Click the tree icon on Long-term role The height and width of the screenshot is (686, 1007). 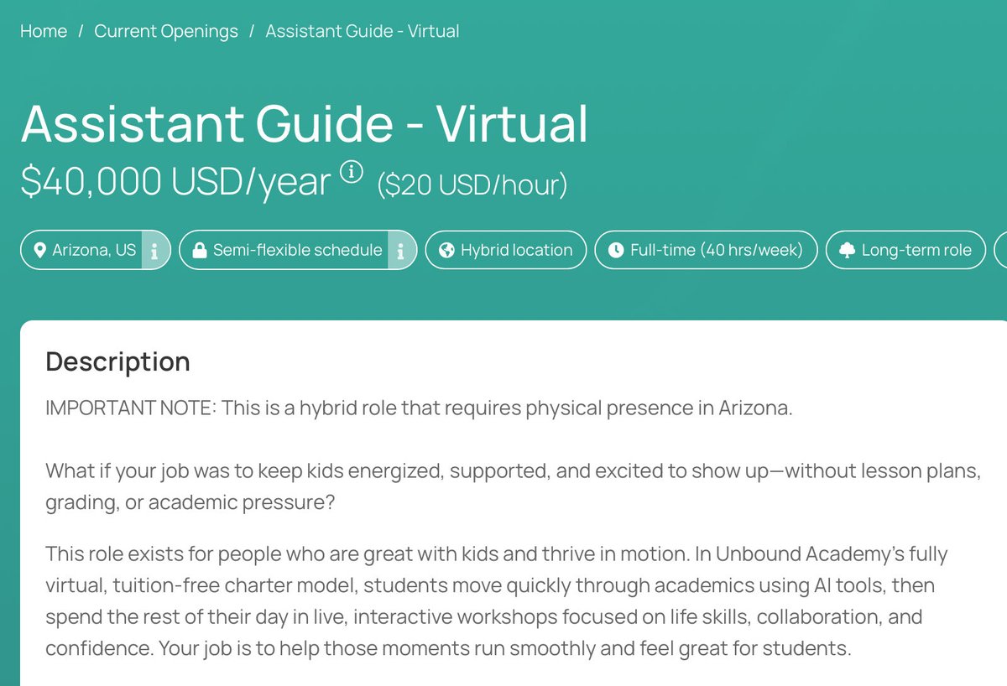coord(847,250)
